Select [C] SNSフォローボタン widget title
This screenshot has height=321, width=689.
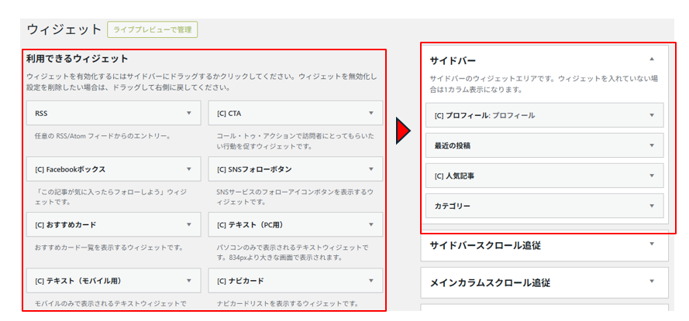254,169
